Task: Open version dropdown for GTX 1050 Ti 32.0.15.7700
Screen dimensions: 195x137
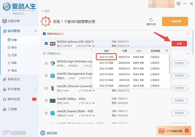Action: 94,46
